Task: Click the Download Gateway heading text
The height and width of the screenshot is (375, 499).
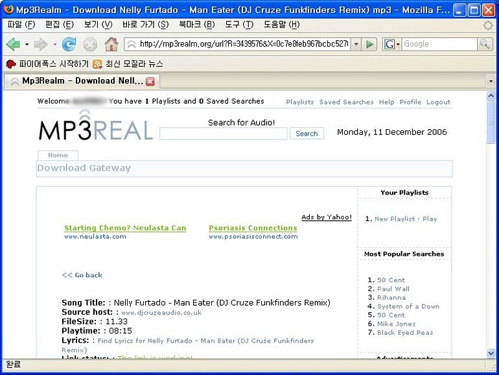Action: [84, 168]
